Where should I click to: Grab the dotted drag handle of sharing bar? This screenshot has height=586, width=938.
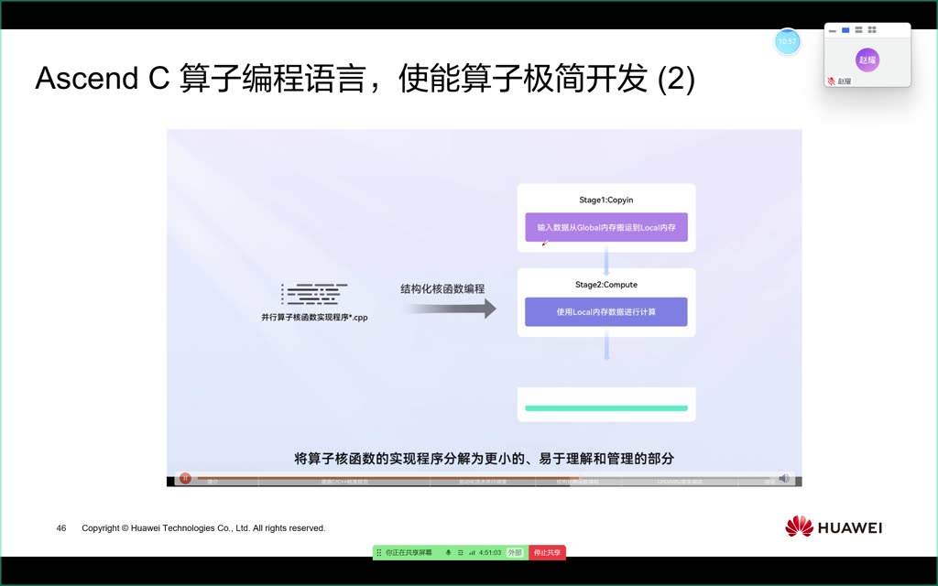pyautogui.click(x=378, y=552)
